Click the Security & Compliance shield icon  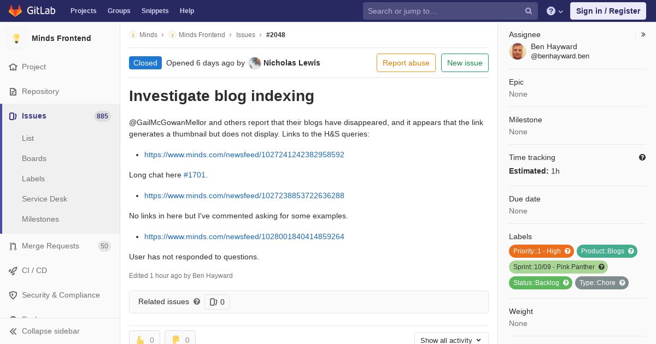[x=13, y=295]
